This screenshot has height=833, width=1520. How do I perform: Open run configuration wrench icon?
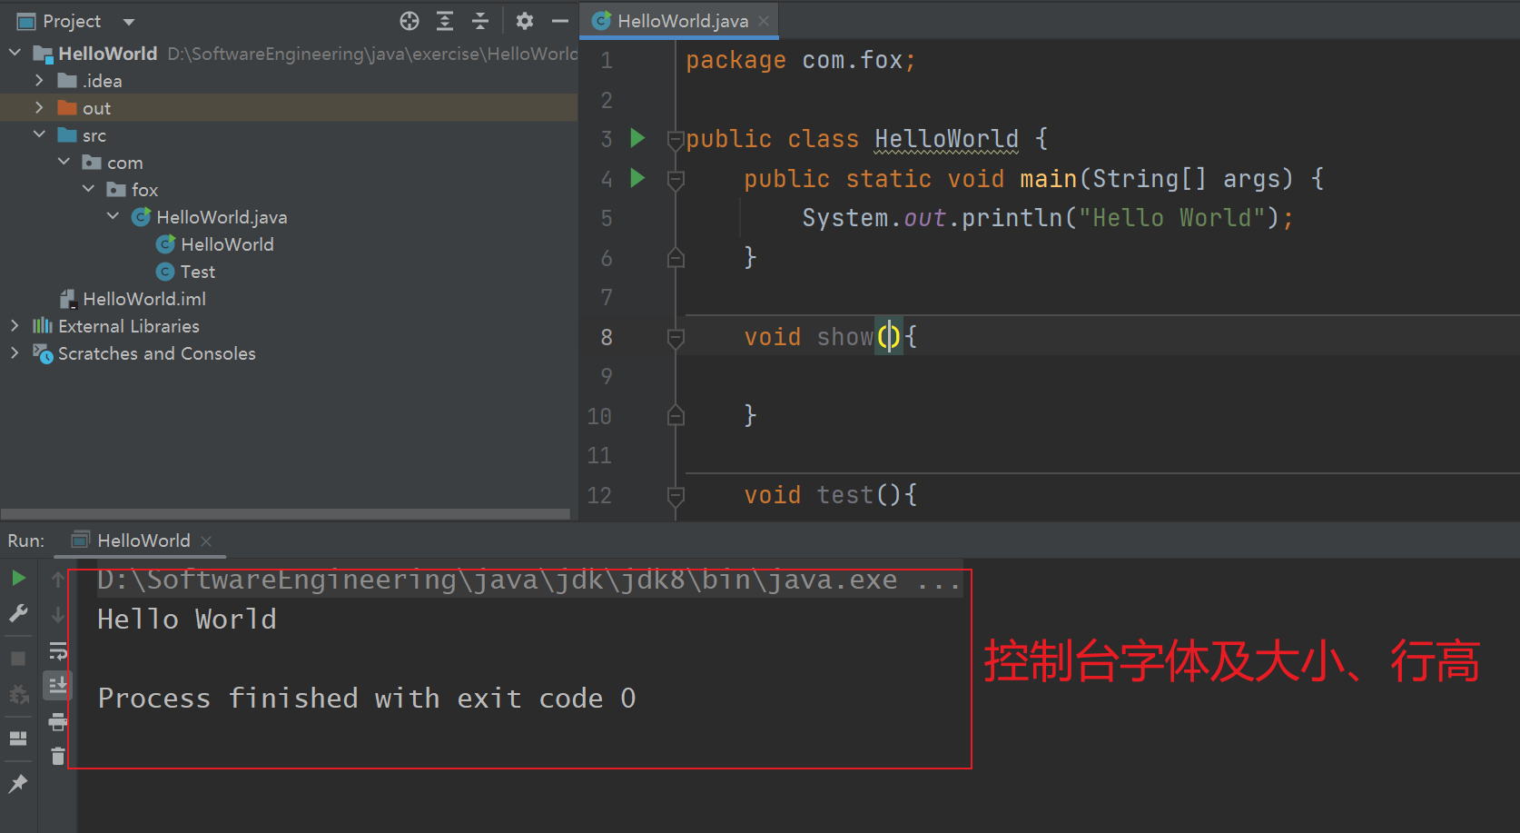(x=18, y=614)
